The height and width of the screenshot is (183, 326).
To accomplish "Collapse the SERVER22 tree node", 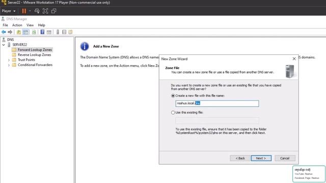I will coord(4,45).
